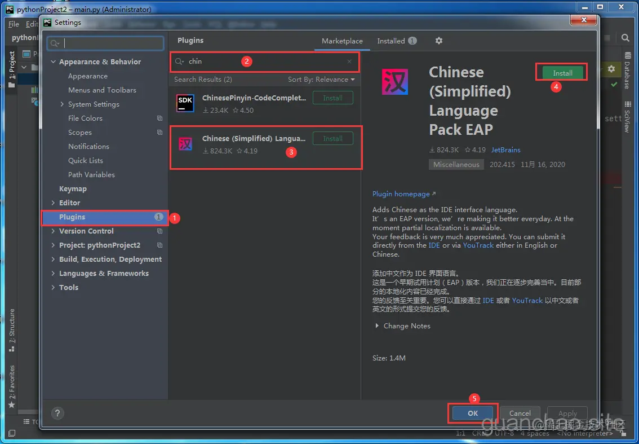
Task: Open the Favorites tool window
Action: (12, 386)
